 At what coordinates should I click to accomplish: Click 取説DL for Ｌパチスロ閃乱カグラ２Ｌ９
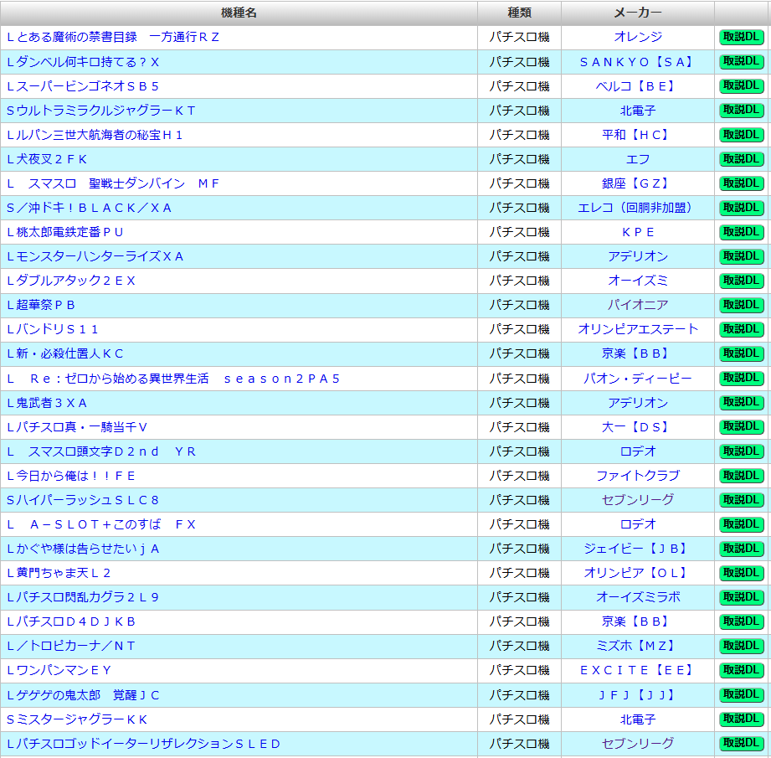742,597
